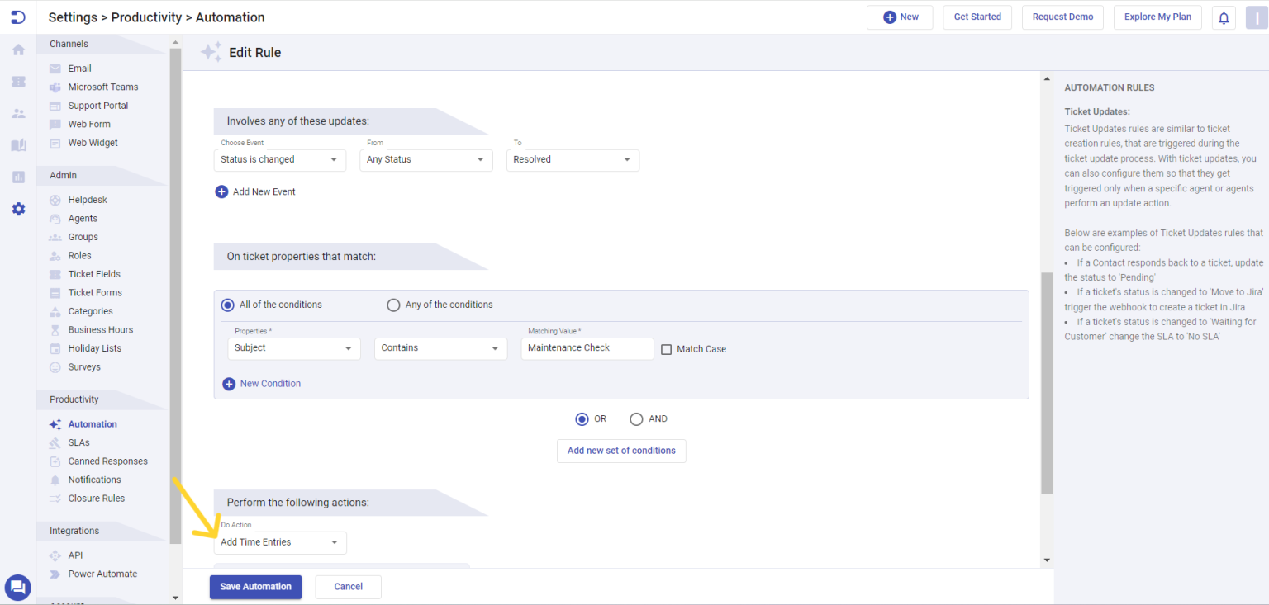Open the To dropdown set to Resolved
This screenshot has height=605, width=1269.
tap(573, 159)
